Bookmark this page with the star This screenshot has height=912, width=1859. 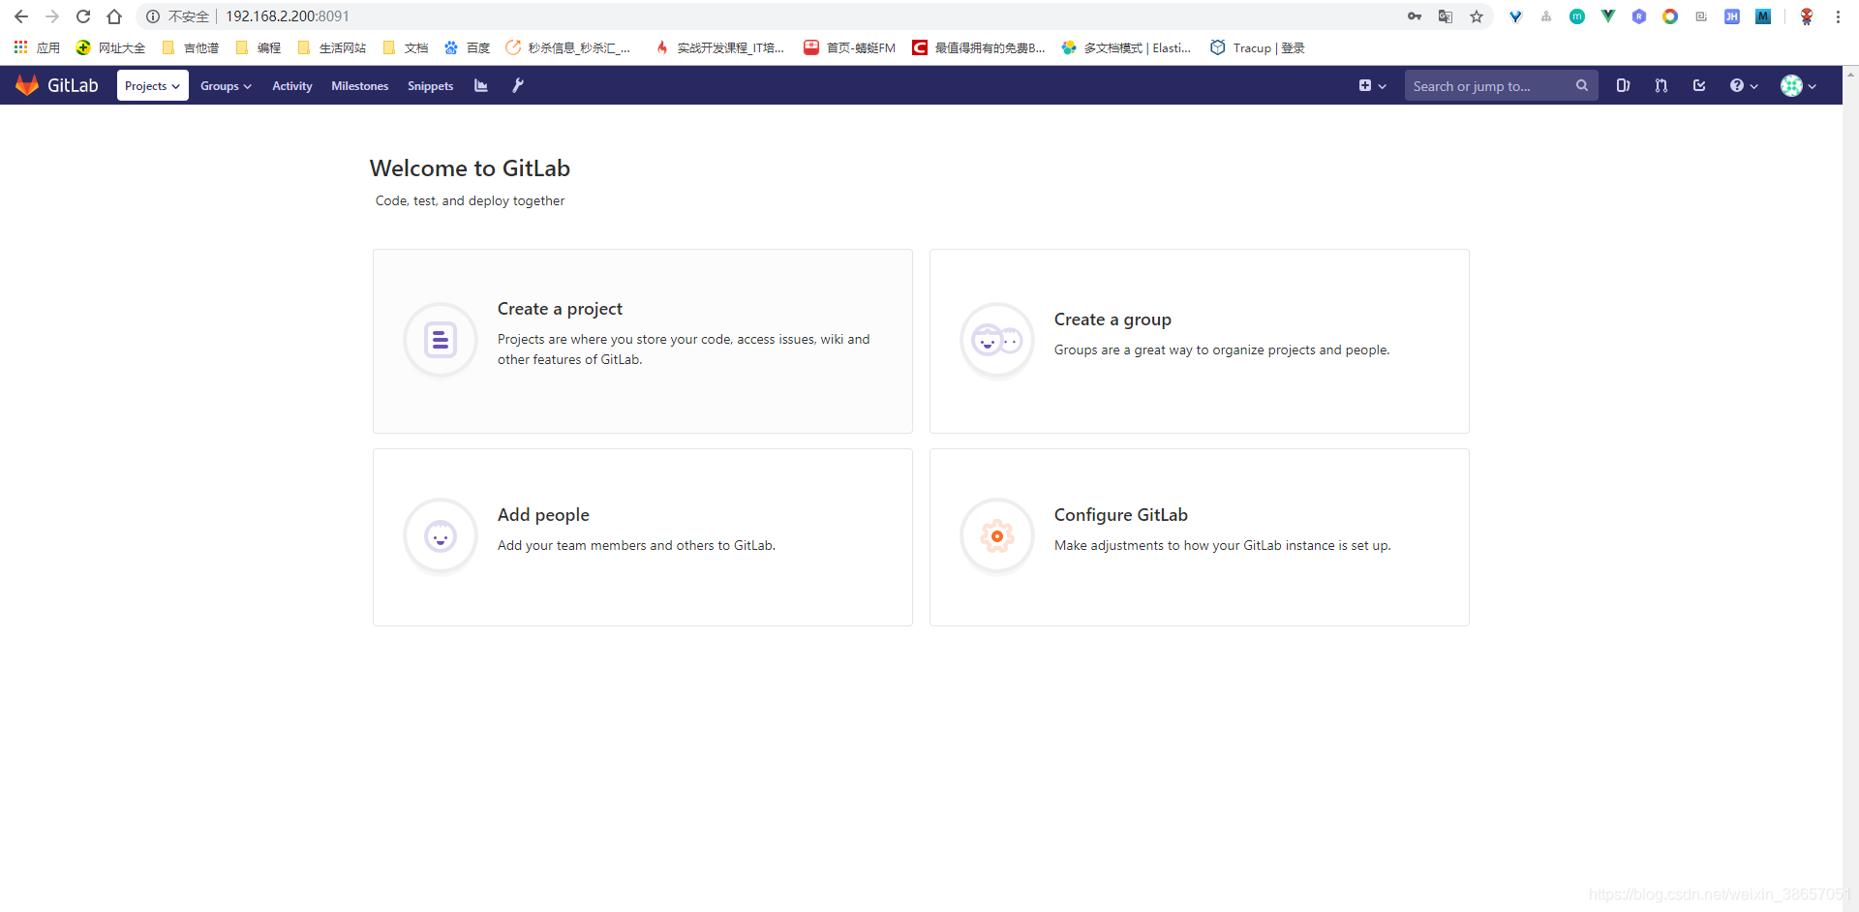[x=1477, y=16]
